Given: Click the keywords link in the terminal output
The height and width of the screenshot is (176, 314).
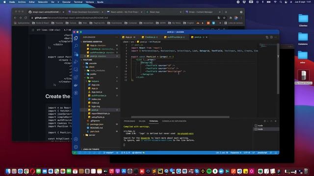Looking at the screenshot, I should tap(145, 138).
